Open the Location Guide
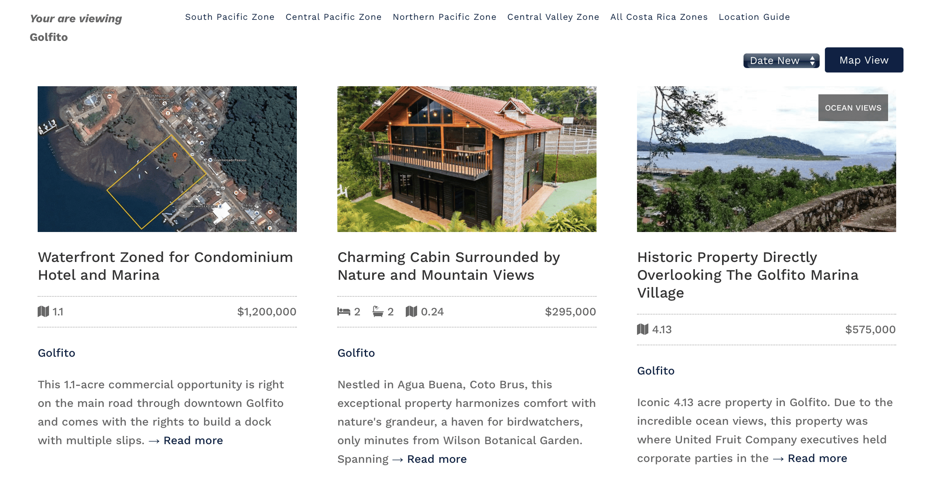 coord(754,17)
